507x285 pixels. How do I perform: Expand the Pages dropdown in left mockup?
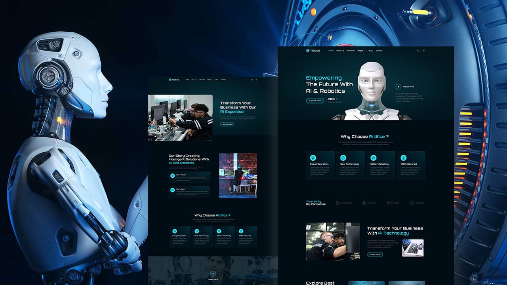click(210, 80)
